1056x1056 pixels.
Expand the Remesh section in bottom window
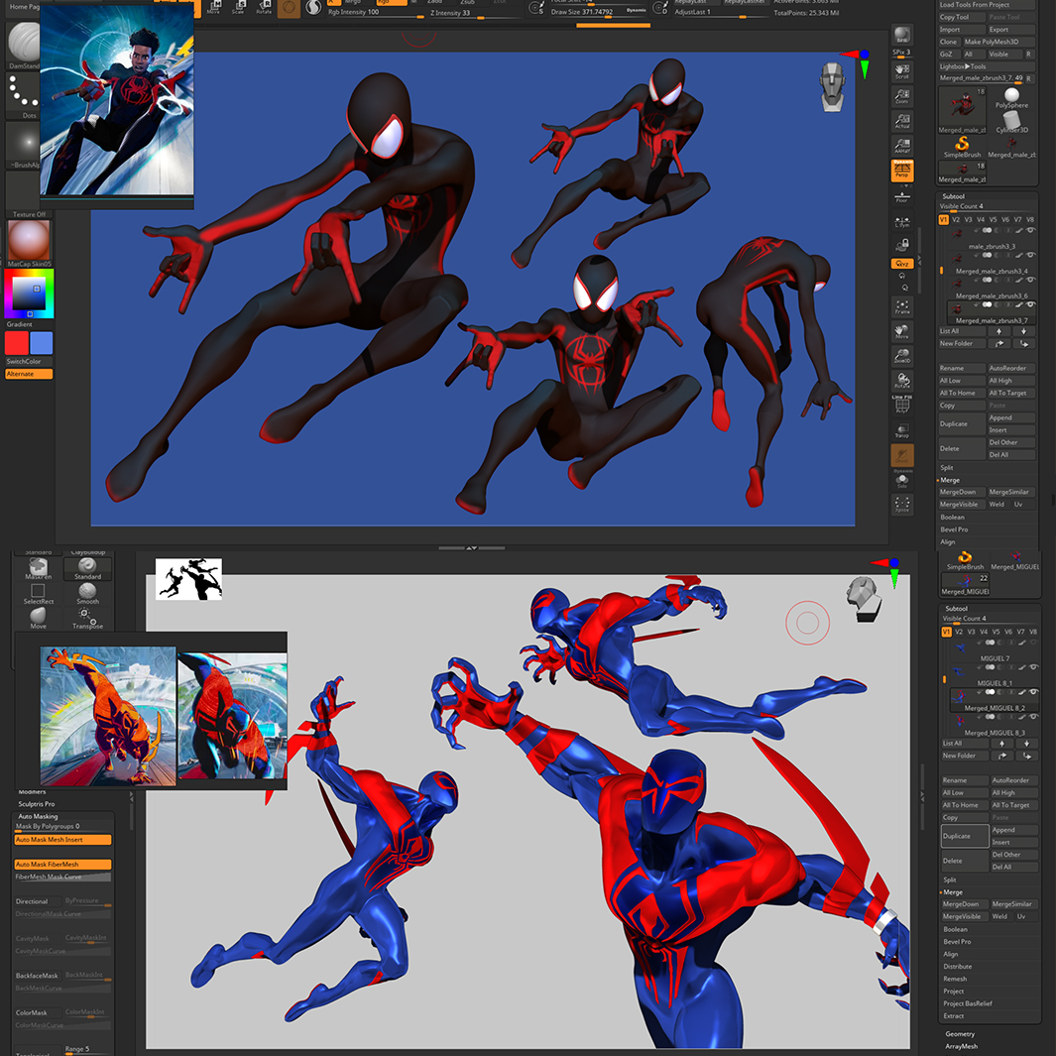955,979
